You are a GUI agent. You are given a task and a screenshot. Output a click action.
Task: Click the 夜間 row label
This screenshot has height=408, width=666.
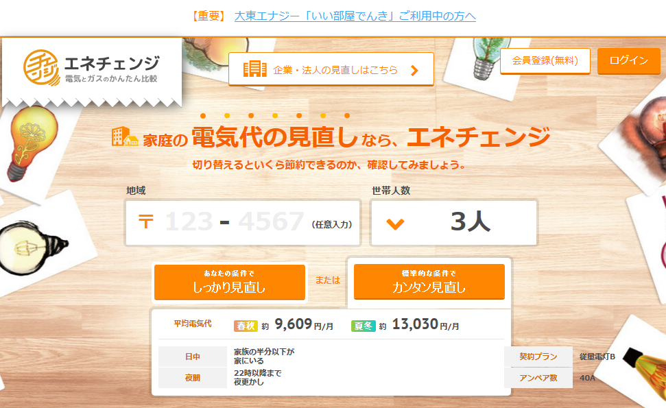(x=193, y=378)
